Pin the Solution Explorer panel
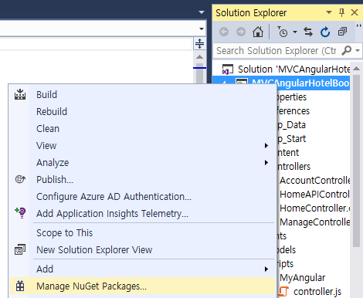 [x=341, y=12]
